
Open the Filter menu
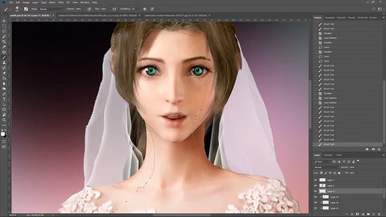(x=60, y=2)
